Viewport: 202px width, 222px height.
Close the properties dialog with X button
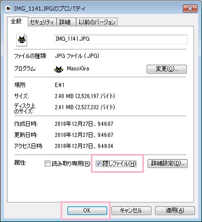coord(190,9)
